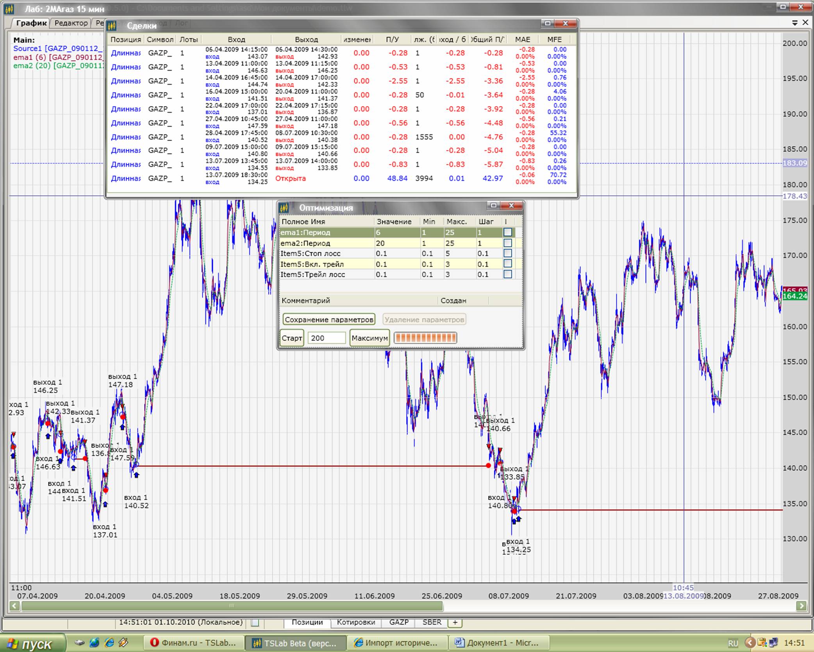Enable ema1:Период optimization checkbox
The image size is (814, 652).
point(507,232)
